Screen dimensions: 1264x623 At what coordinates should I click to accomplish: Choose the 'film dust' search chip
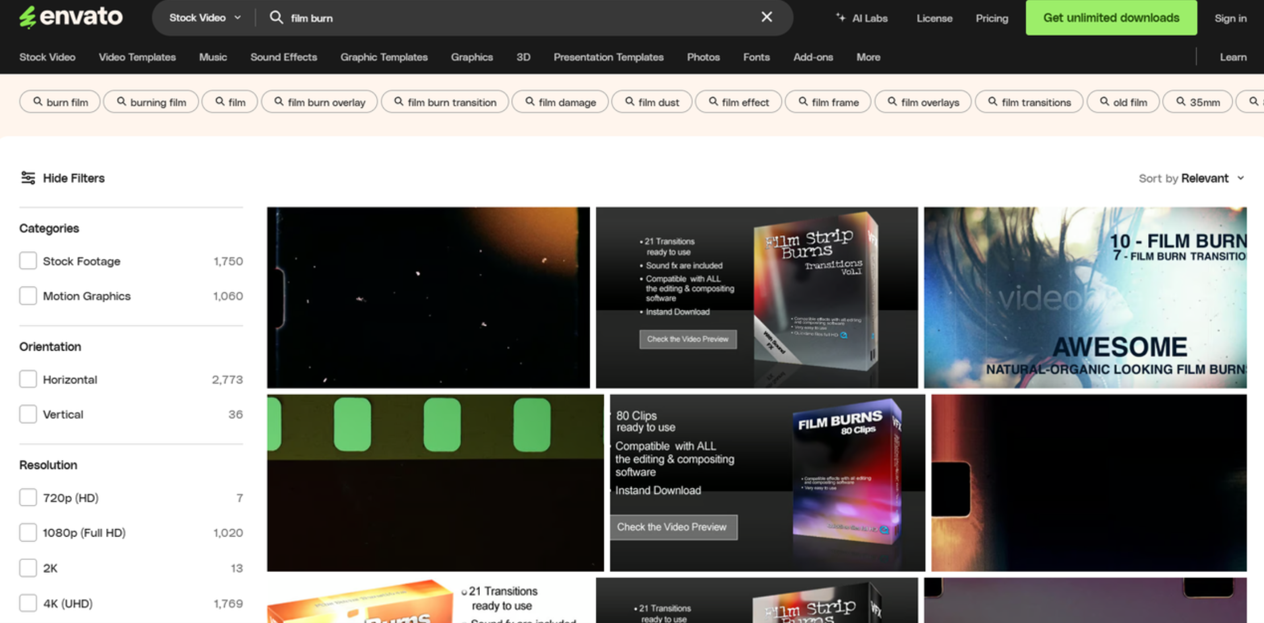coord(652,102)
